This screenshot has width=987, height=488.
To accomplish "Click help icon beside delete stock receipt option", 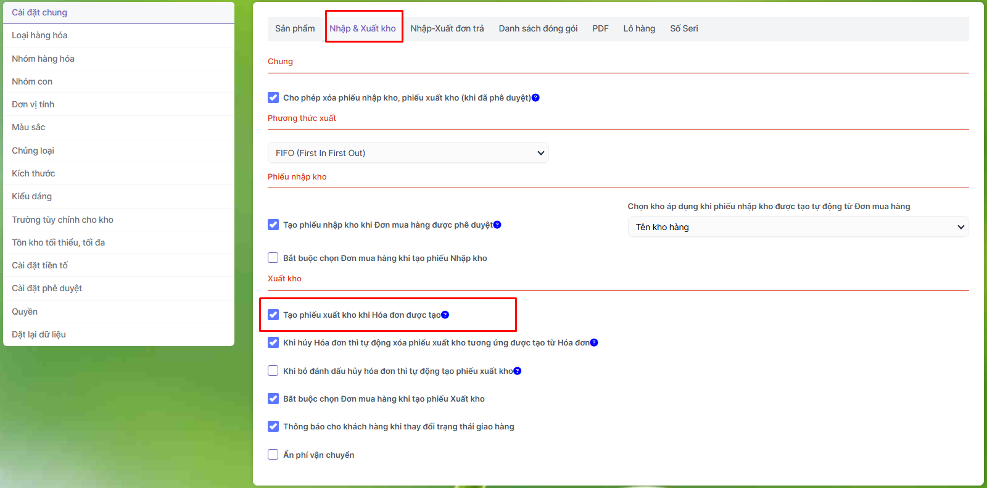I will pos(535,97).
